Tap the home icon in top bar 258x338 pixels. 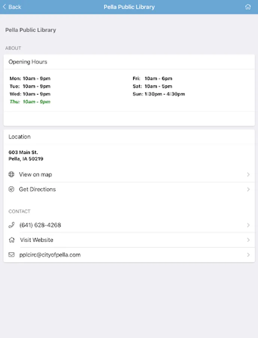click(248, 7)
